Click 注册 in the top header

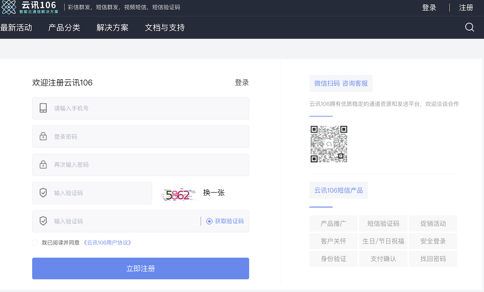tap(466, 8)
